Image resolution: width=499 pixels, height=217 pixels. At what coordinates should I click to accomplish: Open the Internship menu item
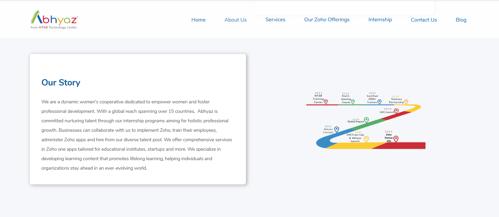coord(380,20)
